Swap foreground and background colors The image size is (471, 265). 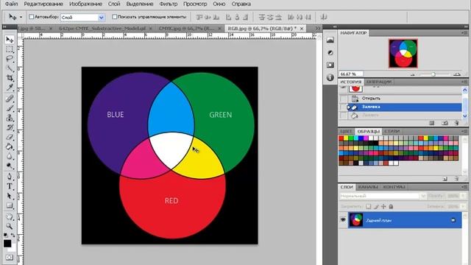tap(13, 235)
